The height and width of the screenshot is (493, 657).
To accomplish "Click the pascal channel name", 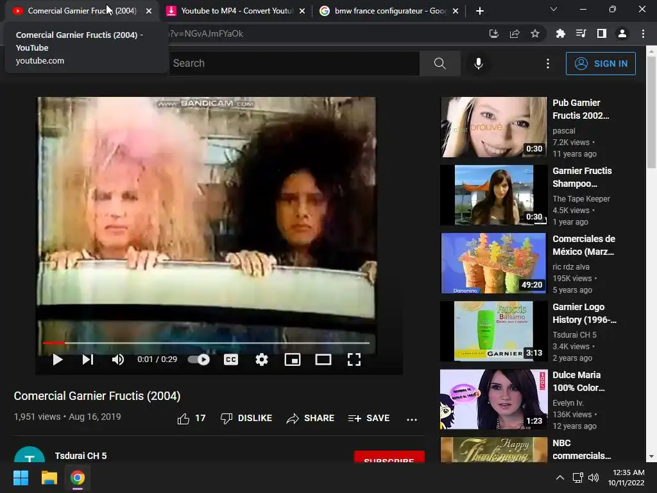I will point(563,131).
